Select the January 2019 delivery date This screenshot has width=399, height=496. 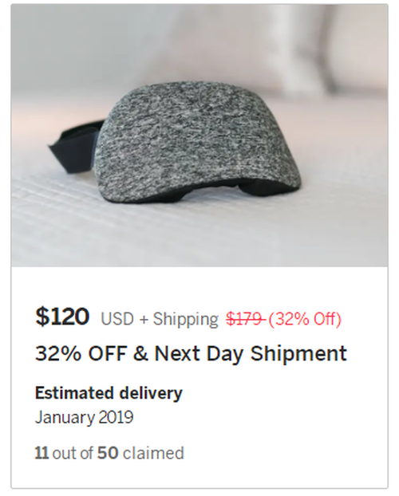point(84,417)
